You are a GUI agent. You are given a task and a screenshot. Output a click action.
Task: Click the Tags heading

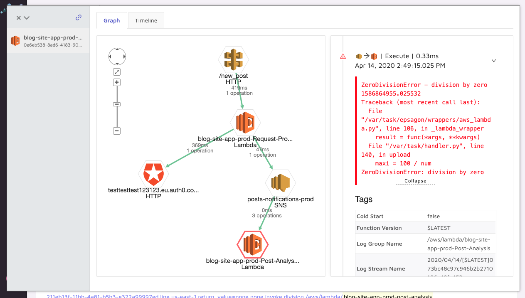tap(364, 199)
